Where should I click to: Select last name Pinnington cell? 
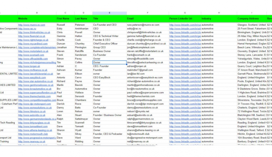83,48
